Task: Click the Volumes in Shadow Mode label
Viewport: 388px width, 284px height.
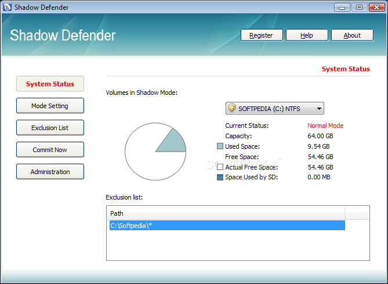Action: (x=142, y=93)
